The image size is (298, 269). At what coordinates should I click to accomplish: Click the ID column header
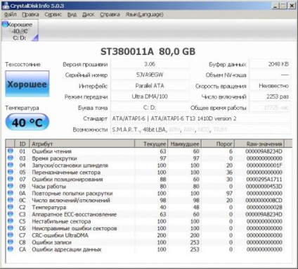22,144
